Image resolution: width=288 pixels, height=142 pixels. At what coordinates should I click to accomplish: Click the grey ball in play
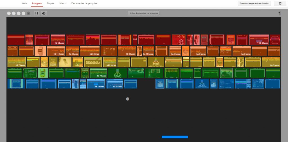[128, 99]
